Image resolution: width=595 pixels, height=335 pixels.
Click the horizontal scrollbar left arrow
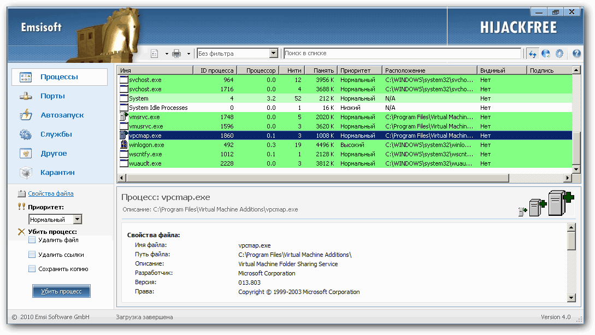point(122,178)
